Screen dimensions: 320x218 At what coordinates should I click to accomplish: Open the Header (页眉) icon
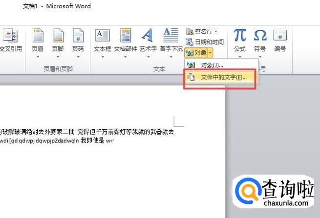[x=38, y=36]
